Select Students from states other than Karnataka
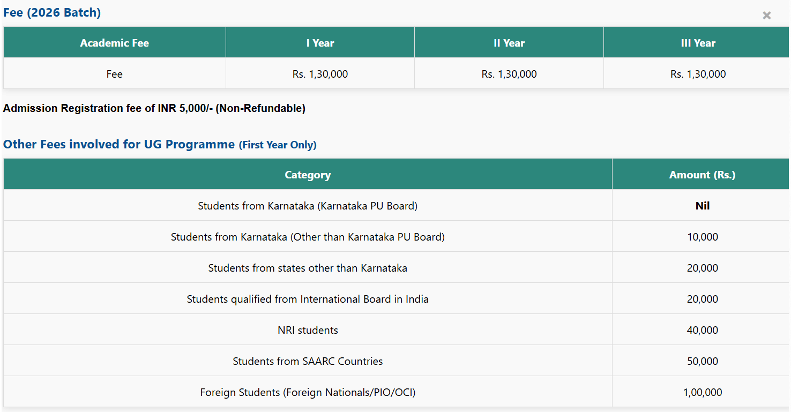Screen dimensions: 791x412 (x=308, y=268)
